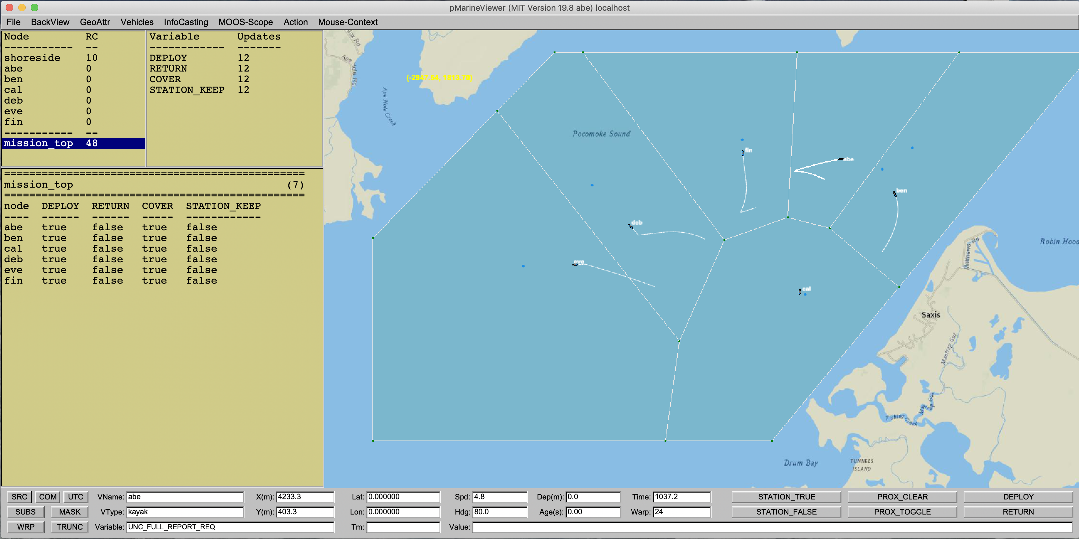This screenshot has height=539, width=1079.
Task: Click the Variable field UNC_FULL_REPORT_REQ
Action: click(x=230, y=527)
